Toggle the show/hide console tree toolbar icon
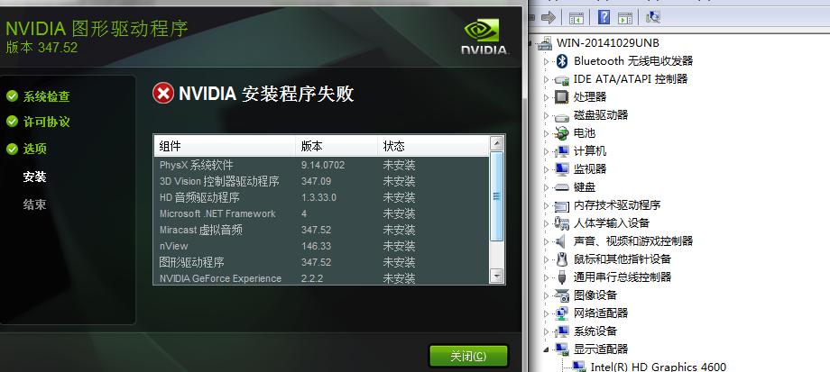This screenshot has width=830, height=372. 576,17
